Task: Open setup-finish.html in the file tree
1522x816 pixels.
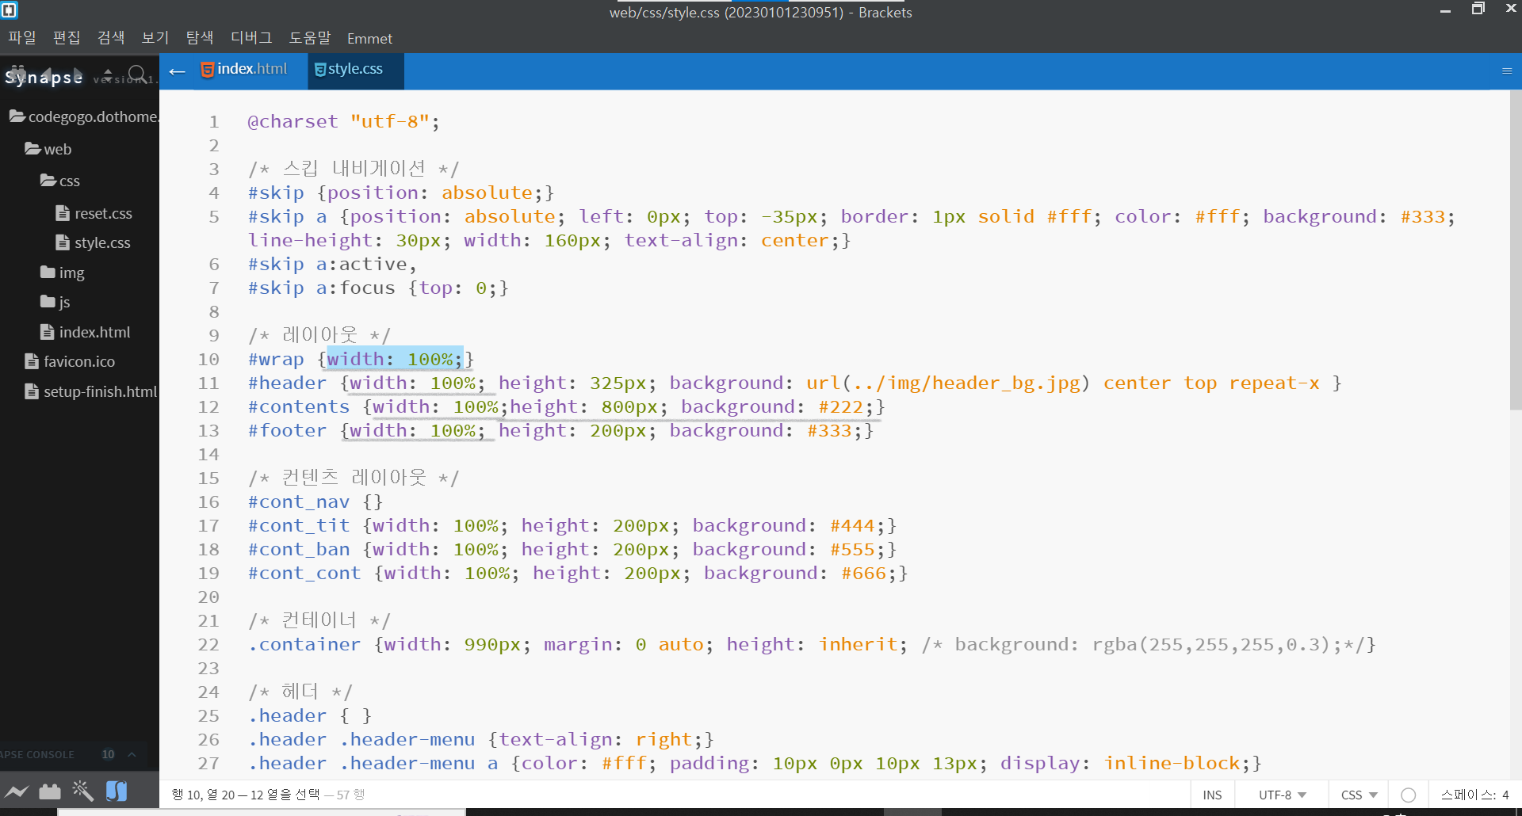Action: (x=91, y=391)
